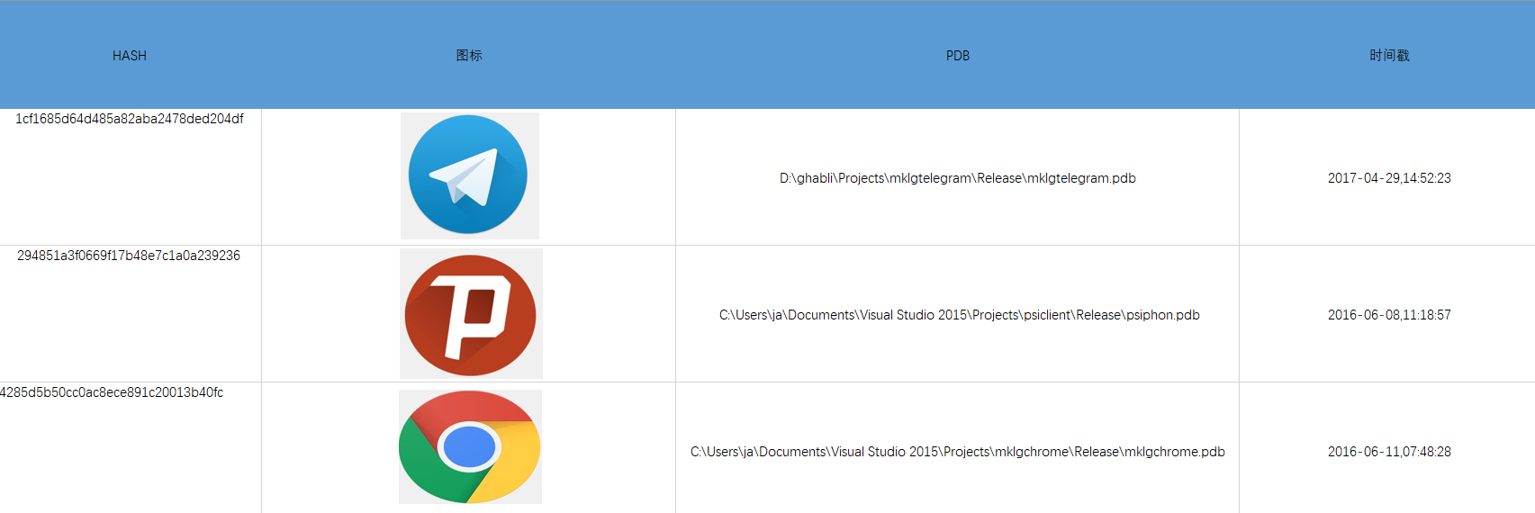This screenshot has height=513, width=1535.
Task: Select hash 294851a3f0669f17b48e7c1a0a239236
Action: coord(129,256)
